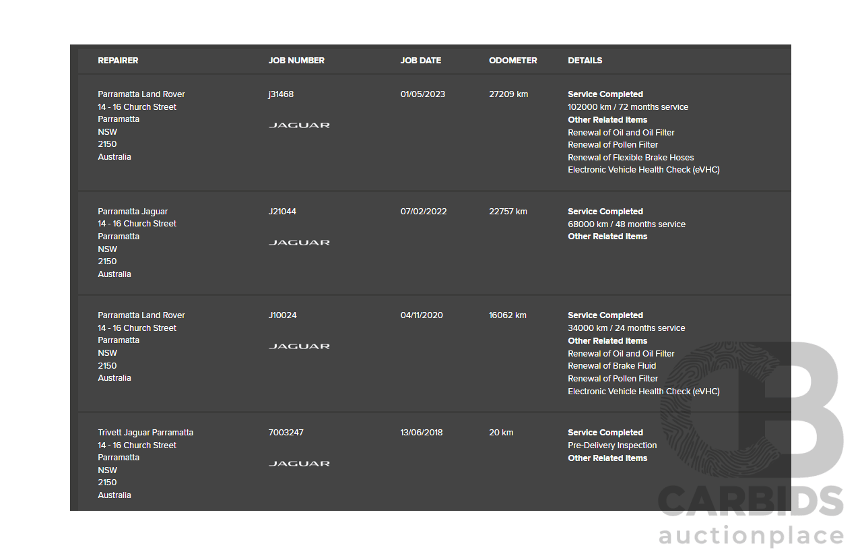Select the Pre-Delivery Inspection detail
Image resolution: width=862 pixels, height=556 pixels.
612,445
